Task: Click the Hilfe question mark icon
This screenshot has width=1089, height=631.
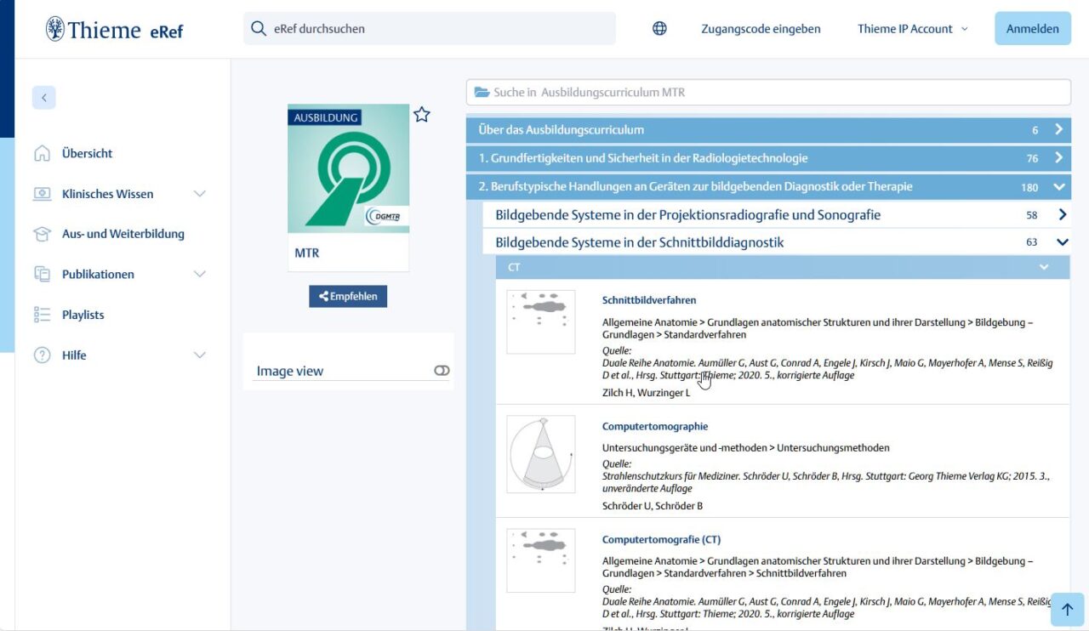Action: [x=42, y=355]
